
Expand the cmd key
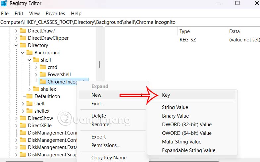coord(36,67)
